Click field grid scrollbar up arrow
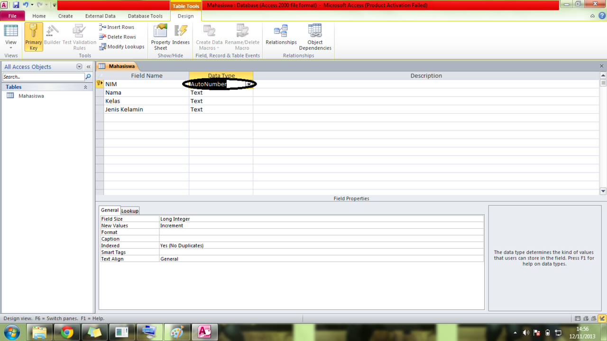The image size is (607, 341). tap(603, 76)
